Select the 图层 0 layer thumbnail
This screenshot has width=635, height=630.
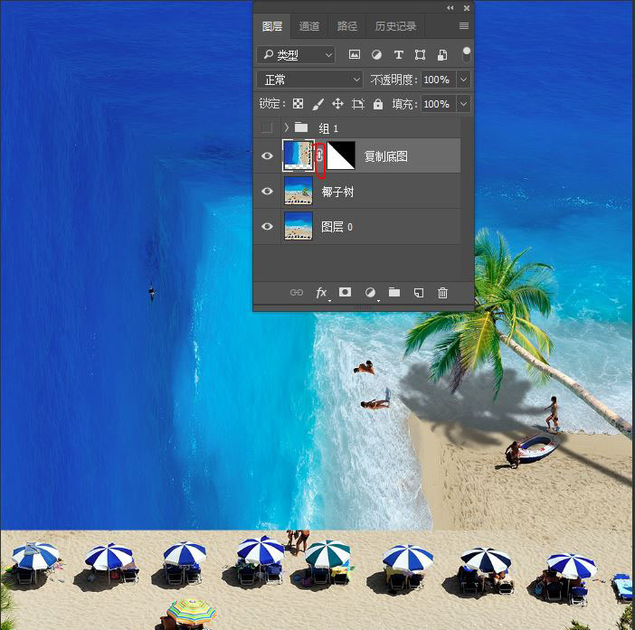coord(299,226)
